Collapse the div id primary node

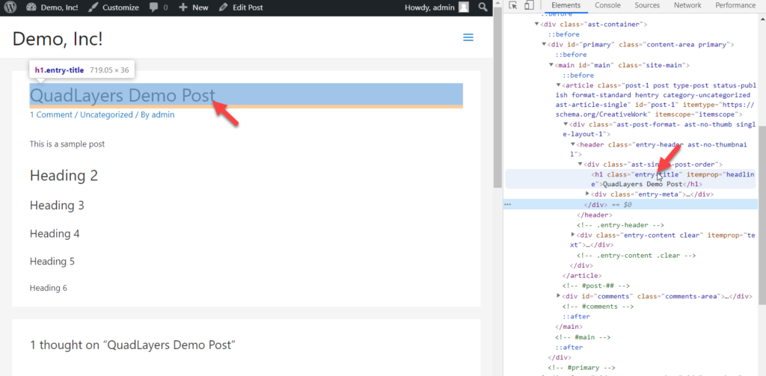[545, 44]
